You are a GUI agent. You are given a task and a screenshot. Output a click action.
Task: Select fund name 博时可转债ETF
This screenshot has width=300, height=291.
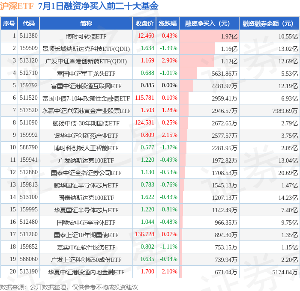86,36
